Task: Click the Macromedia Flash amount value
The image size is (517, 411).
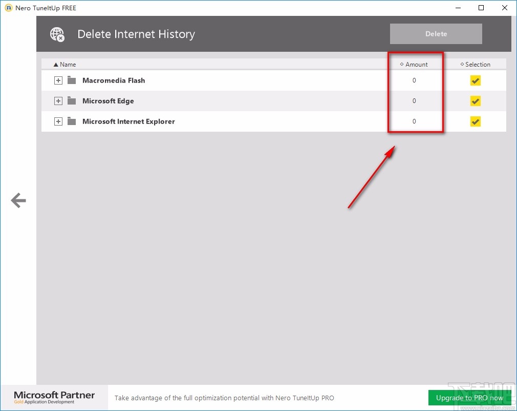Action: (414, 80)
